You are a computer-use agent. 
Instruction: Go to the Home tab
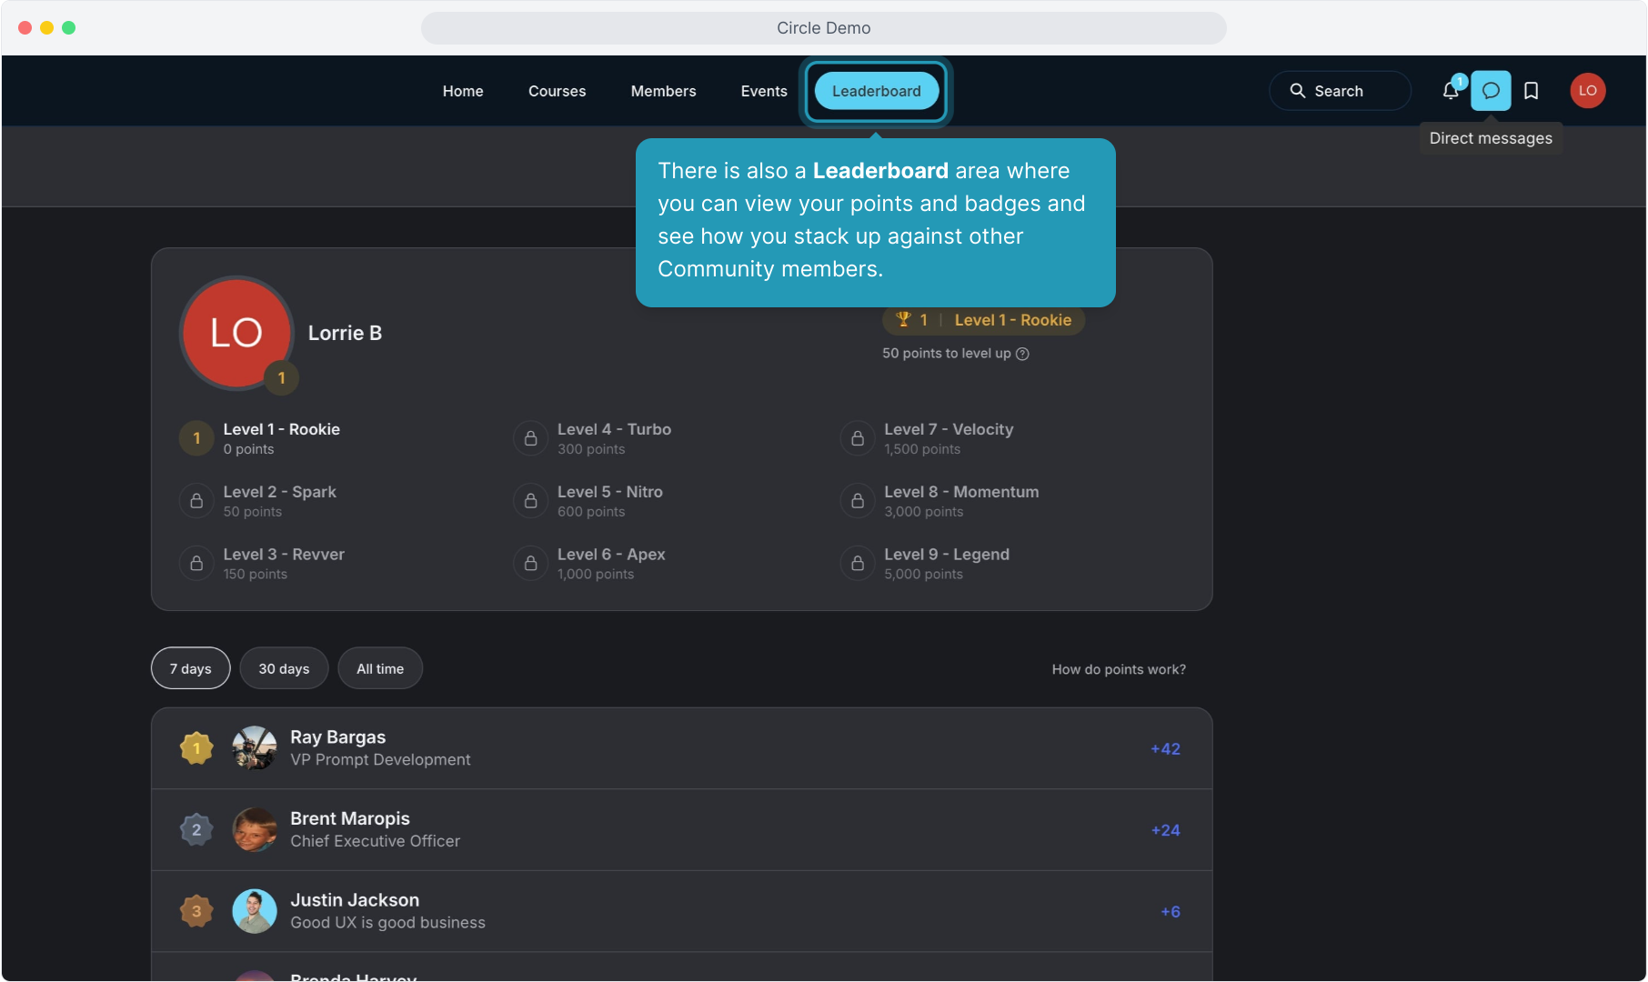[x=463, y=91]
